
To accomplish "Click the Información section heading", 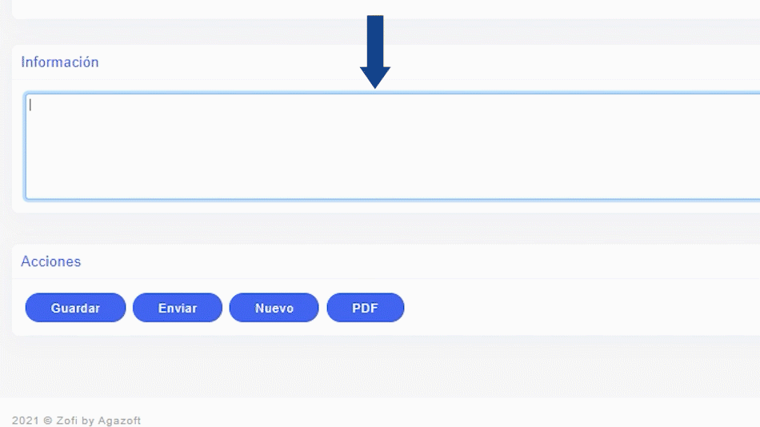I will [60, 62].
